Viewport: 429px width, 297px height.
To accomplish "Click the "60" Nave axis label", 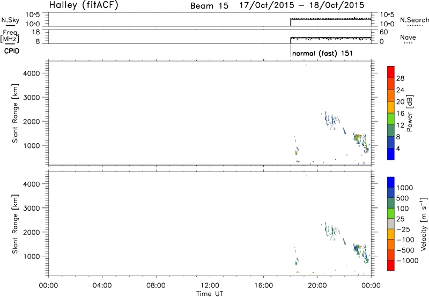I will pos(383,32).
